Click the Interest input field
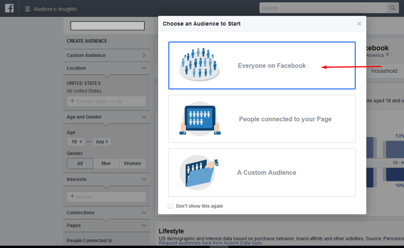Viewport: 404px width, 248px height. click(x=106, y=197)
